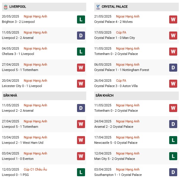Select the Crystal Palace SÂN KHÁCH section header
This screenshot has height=178, width=179.
coord(104,96)
